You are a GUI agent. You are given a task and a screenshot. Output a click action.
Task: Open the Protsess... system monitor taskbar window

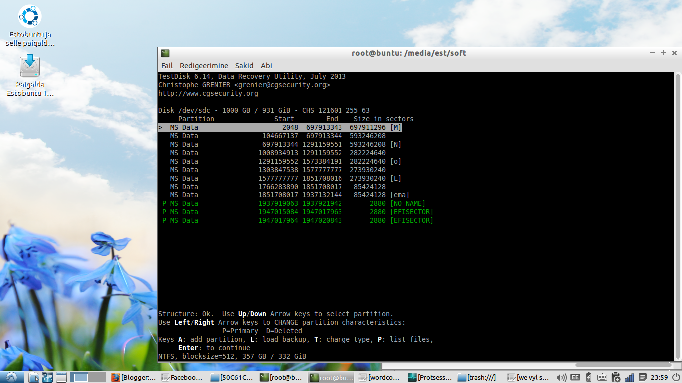click(430, 377)
